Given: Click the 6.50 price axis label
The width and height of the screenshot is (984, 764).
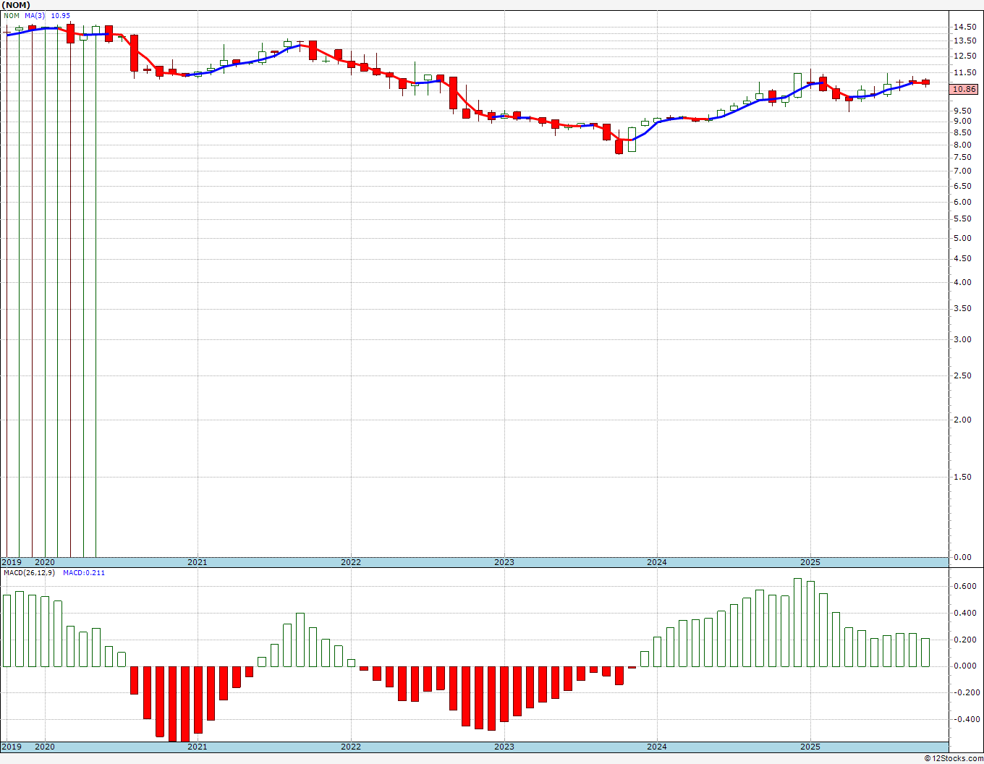Looking at the screenshot, I should 964,185.
